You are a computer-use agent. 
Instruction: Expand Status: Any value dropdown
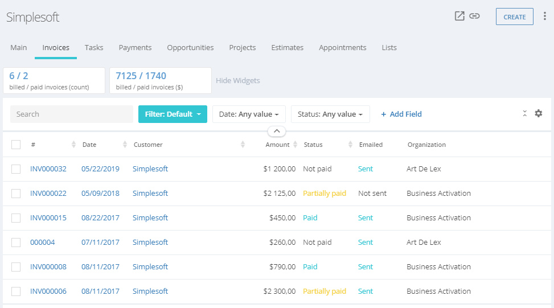tap(330, 114)
